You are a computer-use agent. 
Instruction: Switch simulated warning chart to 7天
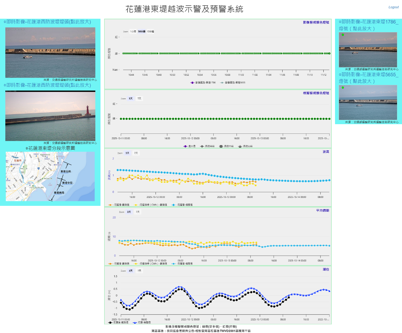[139, 99]
